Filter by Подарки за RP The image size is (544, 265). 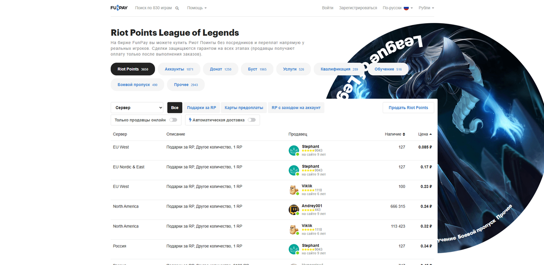pos(201,108)
